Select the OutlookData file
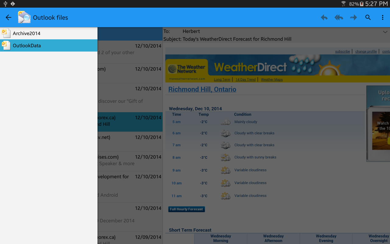Viewport: 390px width, 244px height. click(49, 45)
